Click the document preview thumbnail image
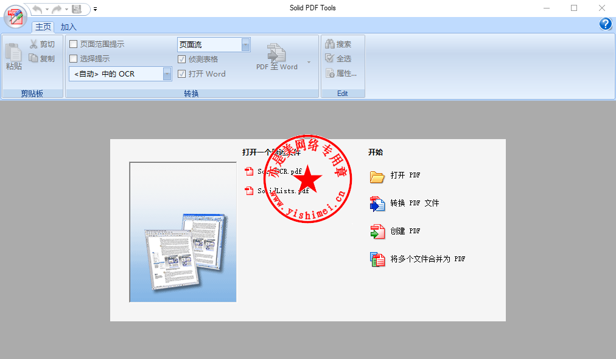 point(183,232)
